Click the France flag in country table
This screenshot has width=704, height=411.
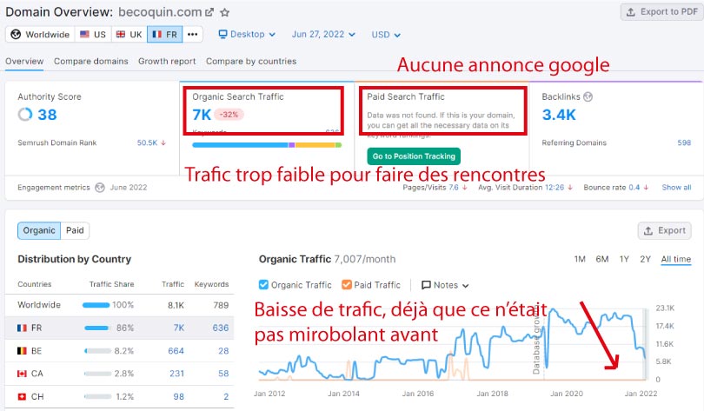[22, 328]
